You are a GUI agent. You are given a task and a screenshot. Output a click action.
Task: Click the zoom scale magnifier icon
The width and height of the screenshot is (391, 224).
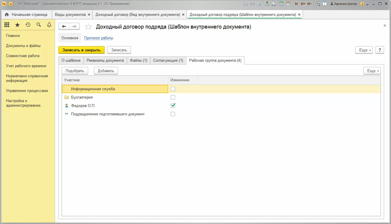click(x=318, y=4)
